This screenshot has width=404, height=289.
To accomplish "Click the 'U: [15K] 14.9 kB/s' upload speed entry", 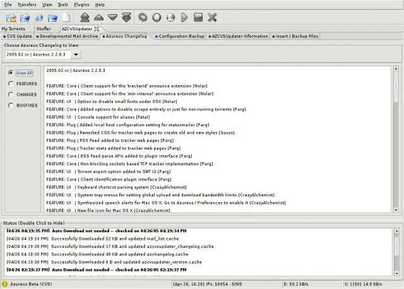I will pos(363,285).
